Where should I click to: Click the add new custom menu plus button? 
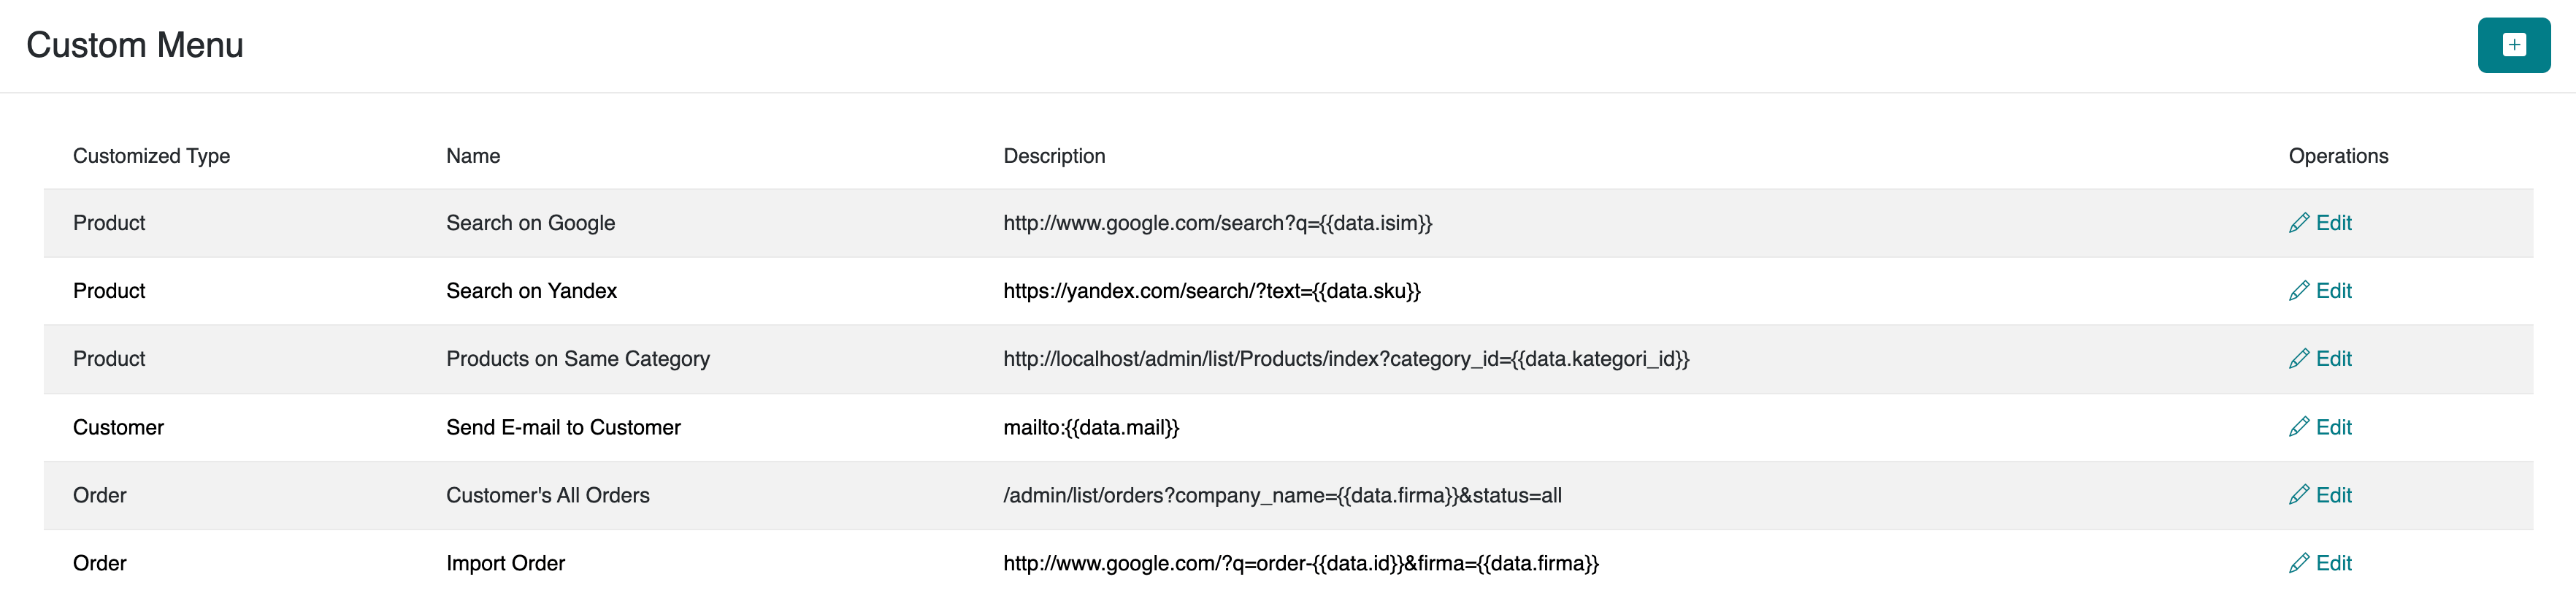[2513, 45]
